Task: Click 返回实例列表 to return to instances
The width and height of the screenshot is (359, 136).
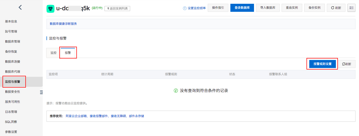Action: 117,9
